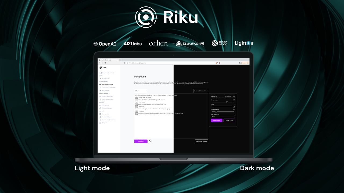The image size is (344, 193).
Task: Click the Temperature slider handle
Action: click(x=227, y=102)
